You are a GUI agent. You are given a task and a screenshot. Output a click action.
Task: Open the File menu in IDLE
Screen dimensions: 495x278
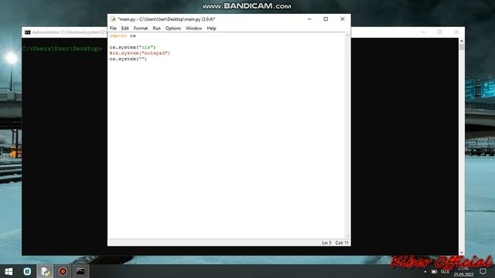tap(113, 29)
